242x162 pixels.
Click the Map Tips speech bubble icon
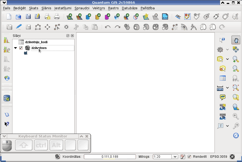click(x=222, y=97)
